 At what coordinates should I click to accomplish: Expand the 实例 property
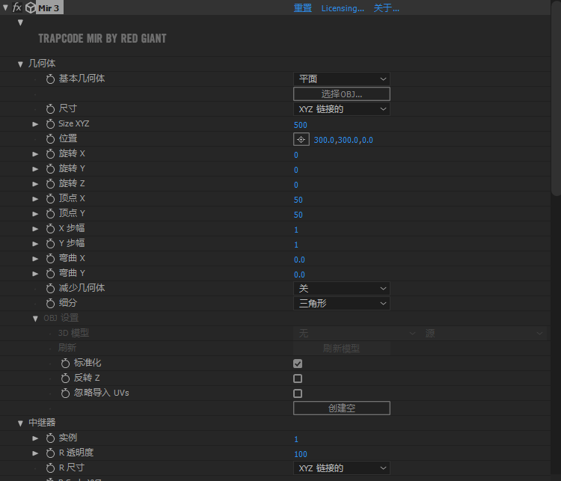tap(35, 438)
